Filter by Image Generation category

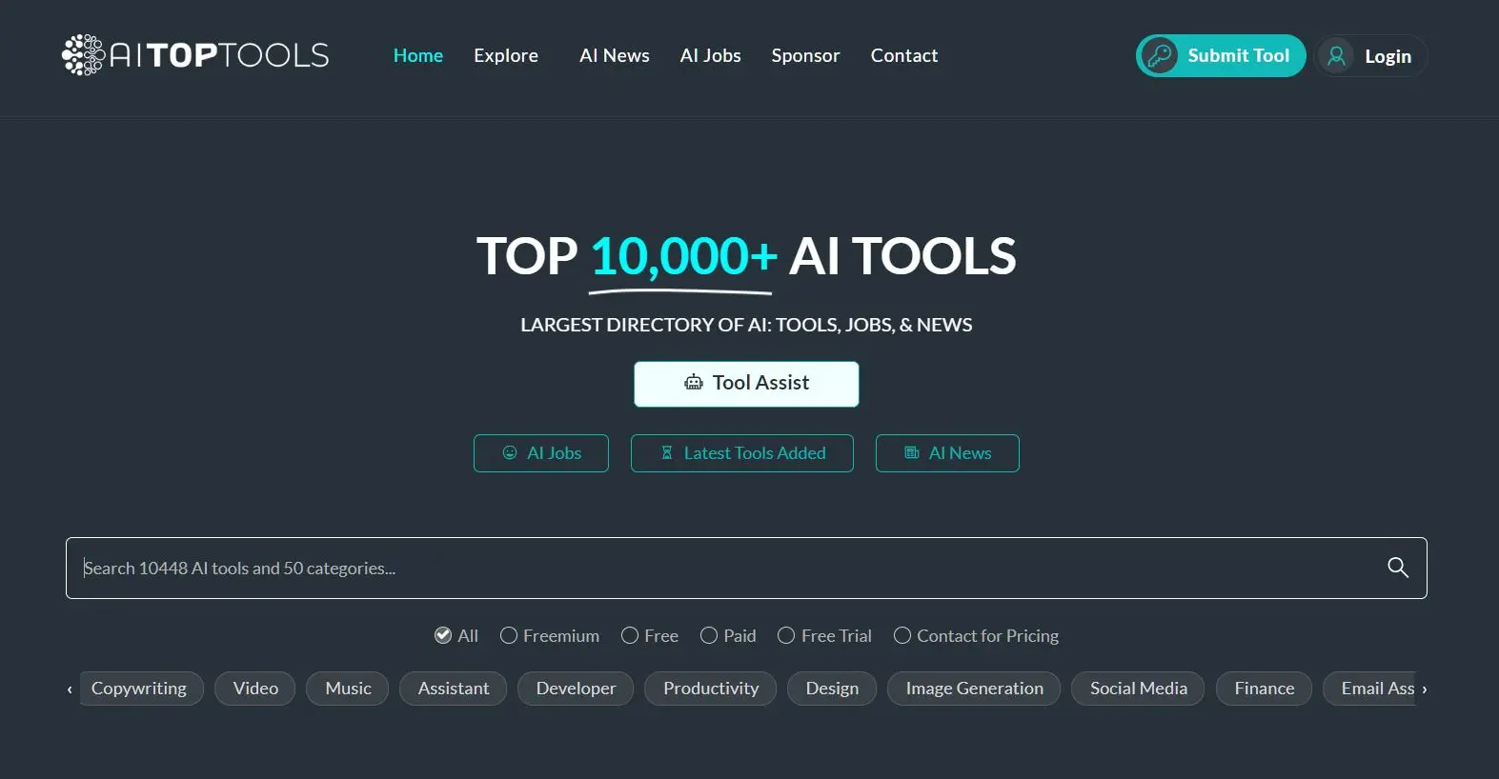pyautogui.click(x=974, y=689)
